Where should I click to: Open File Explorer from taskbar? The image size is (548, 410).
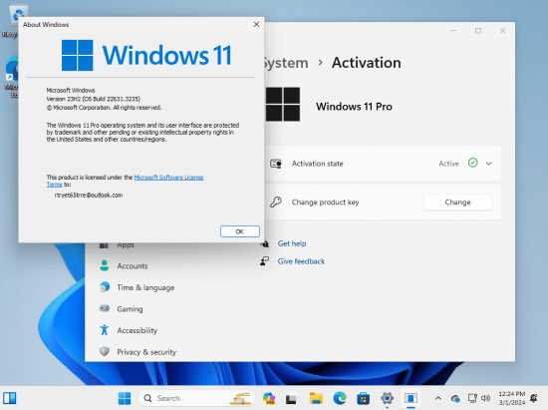tap(316, 398)
